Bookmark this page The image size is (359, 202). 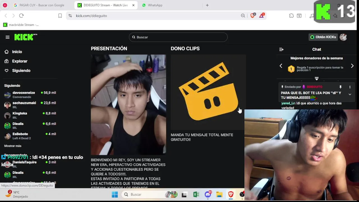tap(60, 16)
